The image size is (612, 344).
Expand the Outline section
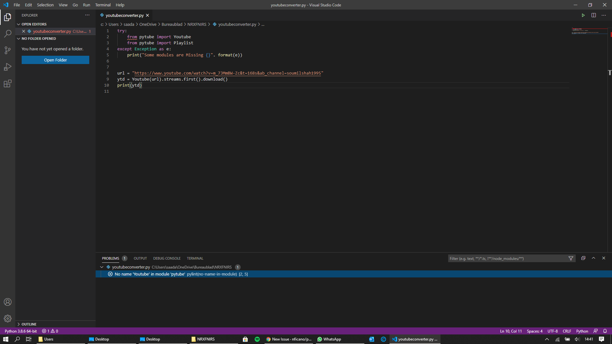(x=18, y=324)
